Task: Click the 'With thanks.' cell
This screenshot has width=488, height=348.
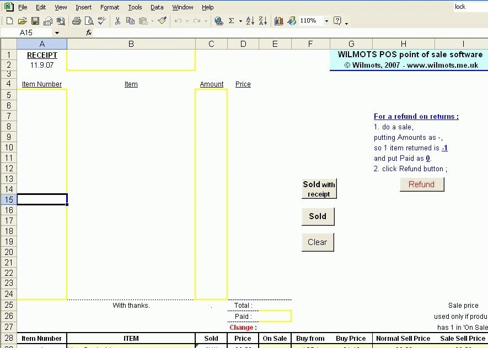Action: pyautogui.click(x=131, y=306)
